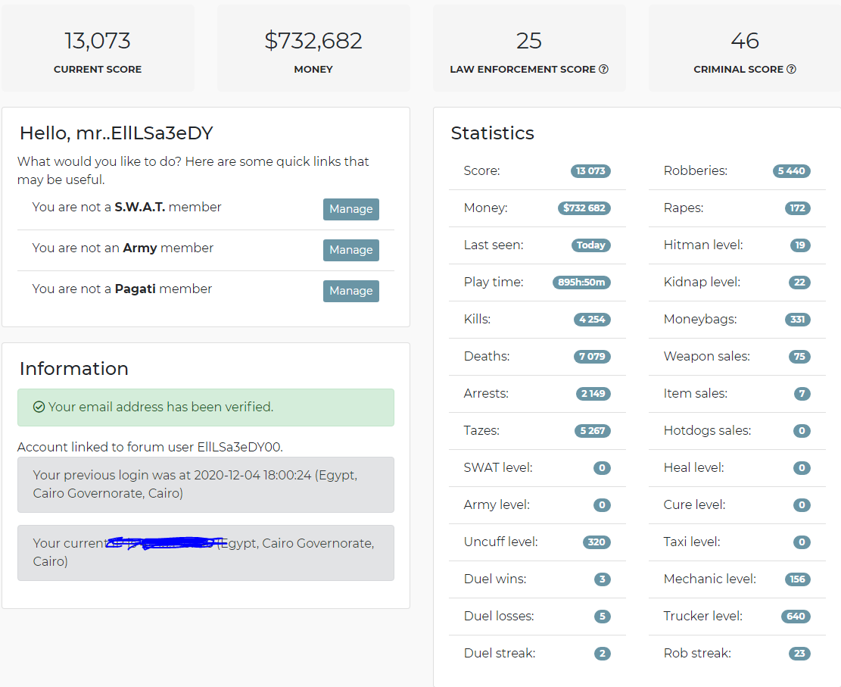Click the Kills badge 4 254
The height and width of the screenshot is (687, 841).
point(592,320)
